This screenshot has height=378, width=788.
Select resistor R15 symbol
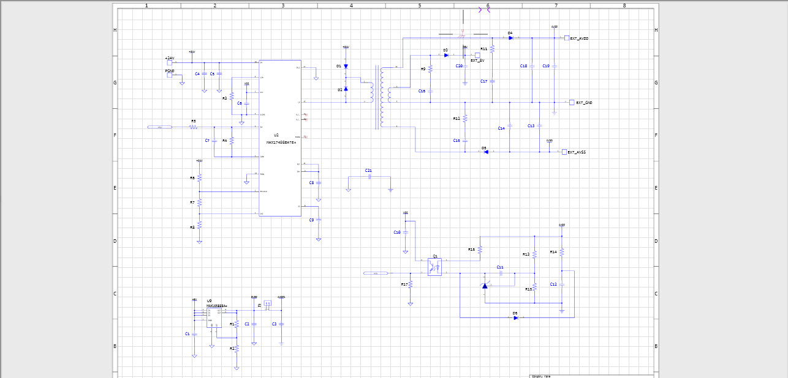[534, 286]
